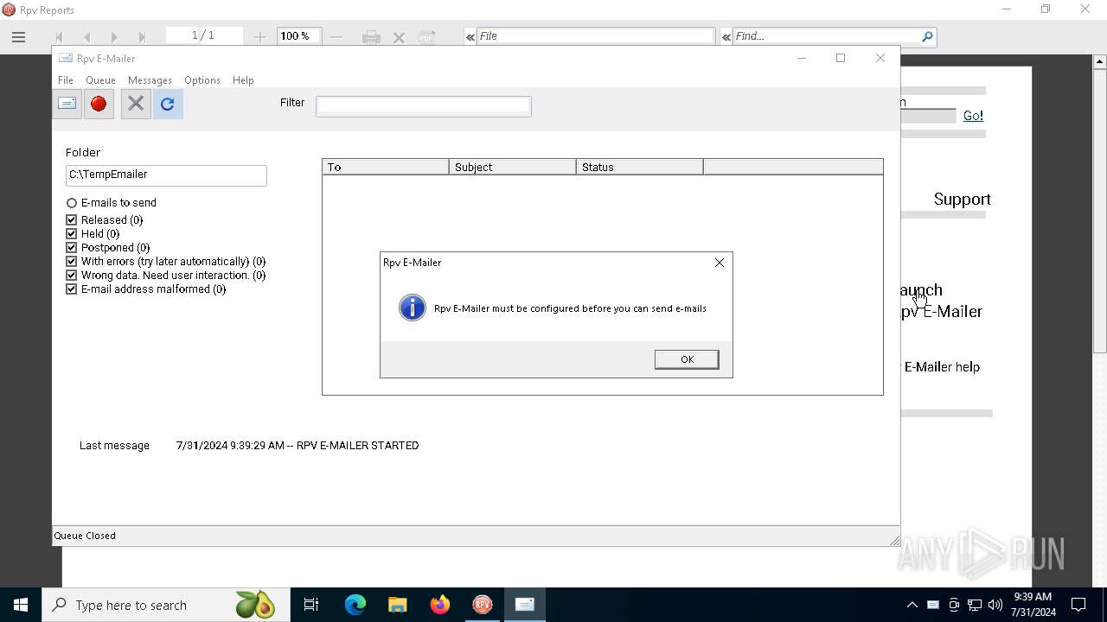Go to last page in Rpv Reports
Screen dimensions: 1107x622
(x=142, y=37)
